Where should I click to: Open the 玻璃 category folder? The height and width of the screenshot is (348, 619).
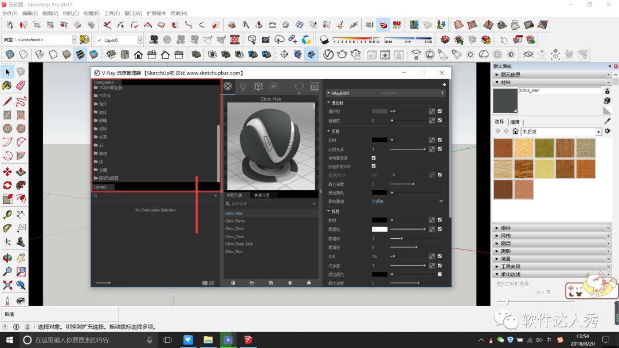coord(103,120)
